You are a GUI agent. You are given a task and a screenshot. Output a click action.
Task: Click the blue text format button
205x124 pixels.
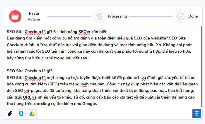197,114
